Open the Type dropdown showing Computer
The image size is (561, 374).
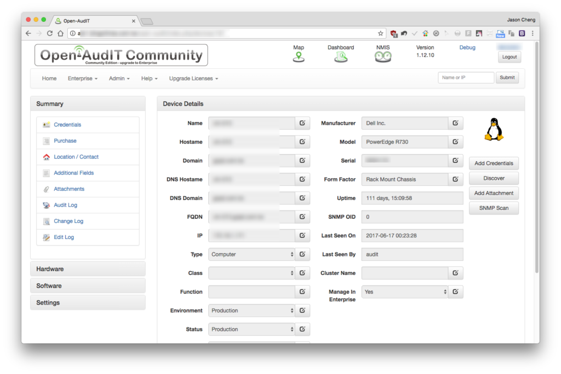click(x=251, y=254)
